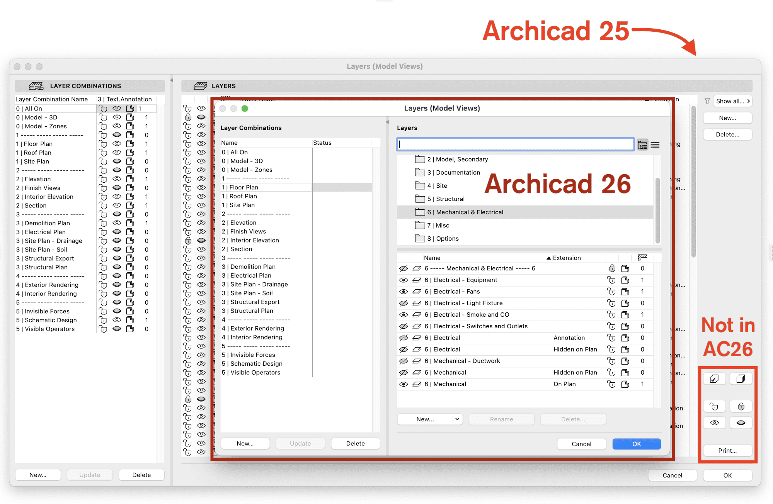Screen dimensions: 773x504
Task: Toggle visibility of Electrical - Equipment layer
Action: (404, 280)
